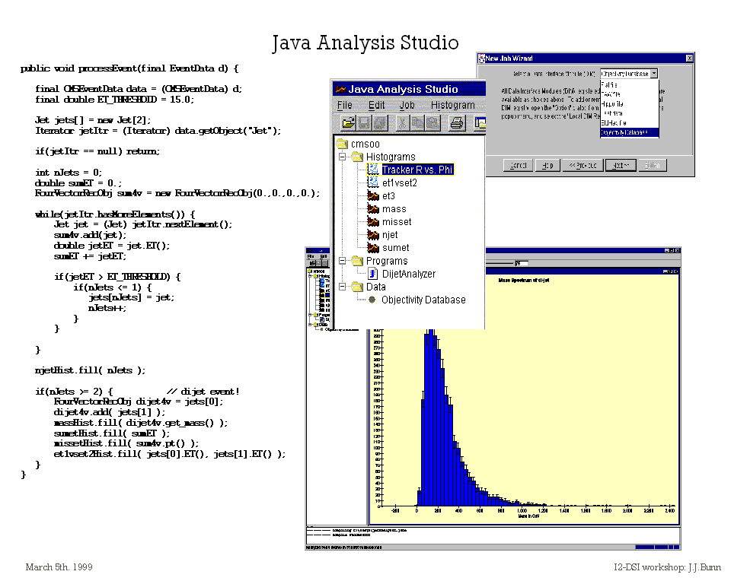Click the Print toolbar icon
The height and width of the screenshot is (584, 731).
[x=456, y=122]
